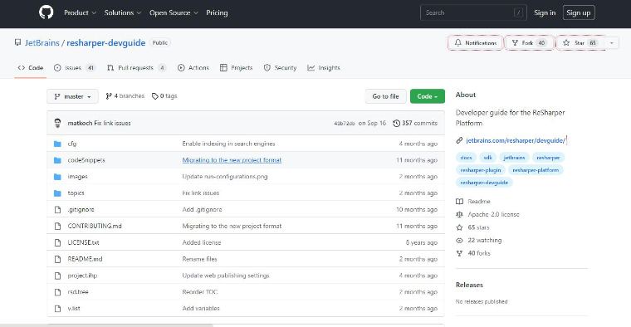The height and width of the screenshot is (327, 631).
Task: Click the fork icon beside 40 forks
Action: [x=459, y=253]
